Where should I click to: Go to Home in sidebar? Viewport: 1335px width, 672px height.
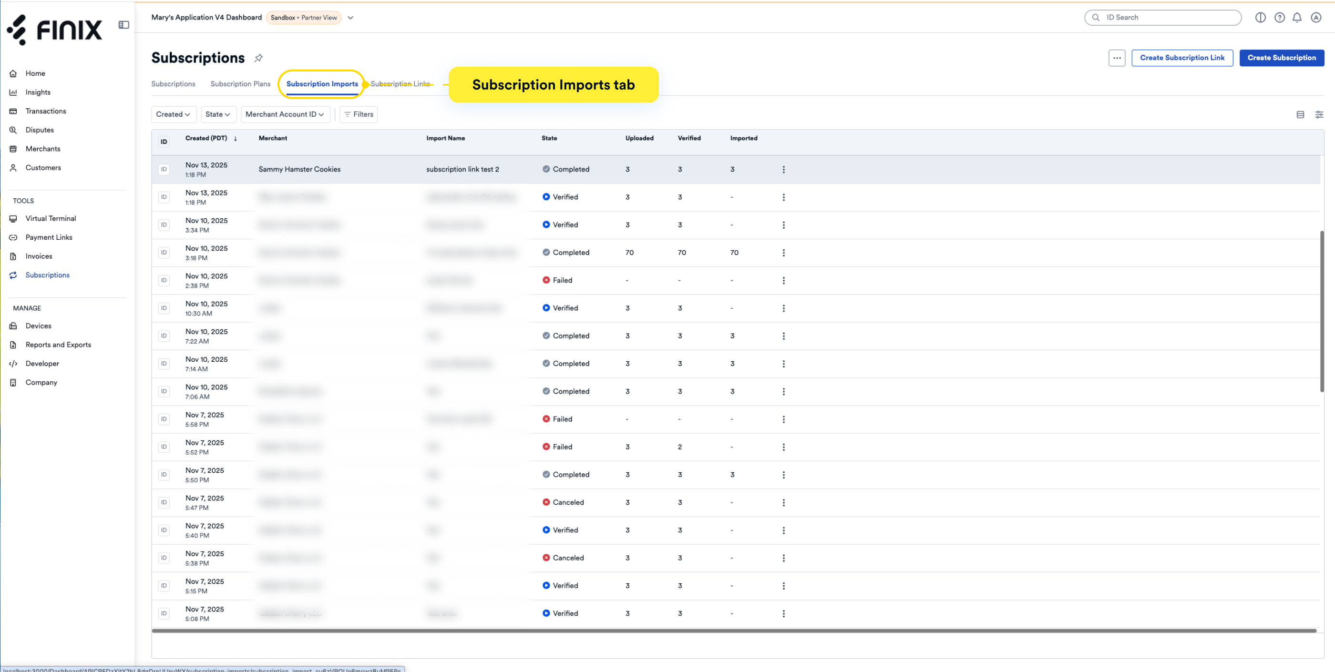coord(35,73)
